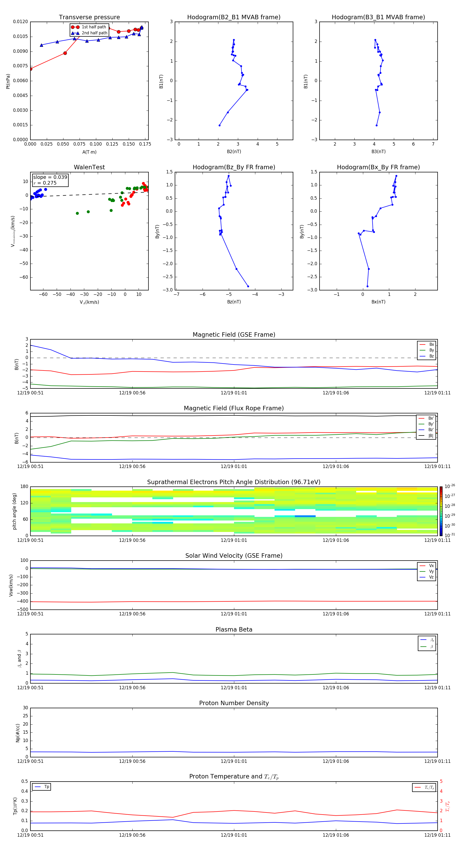Click 'Np(#/cc)' y-axis label
Screen dimensions: 468x858
coord(18,732)
